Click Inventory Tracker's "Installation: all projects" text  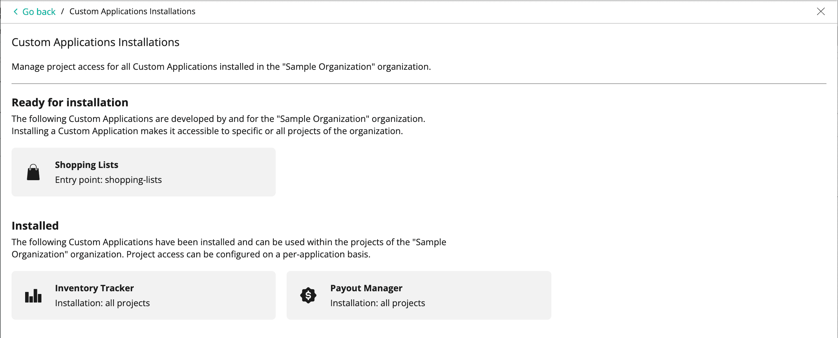tap(102, 303)
